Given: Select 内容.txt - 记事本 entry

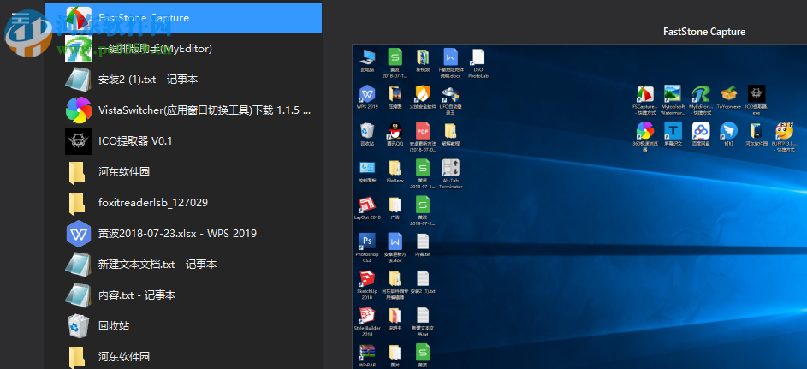Looking at the screenshot, I should [x=183, y=295].
